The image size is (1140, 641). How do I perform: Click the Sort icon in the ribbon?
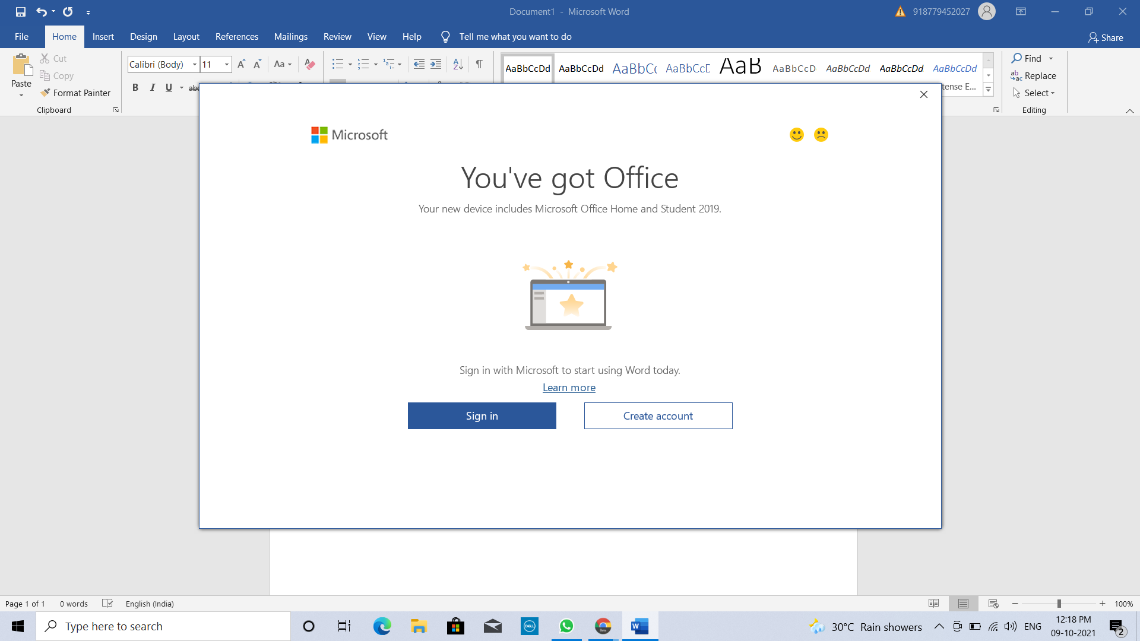(458, 64)
